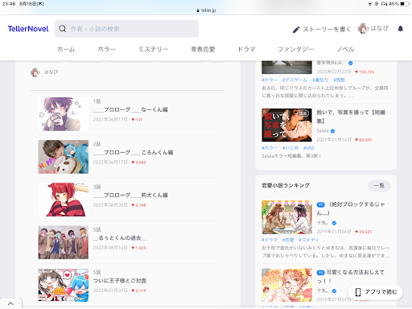Open episode title プロローグ ころんくん編

pyautogui.click(x=133, y=152)
